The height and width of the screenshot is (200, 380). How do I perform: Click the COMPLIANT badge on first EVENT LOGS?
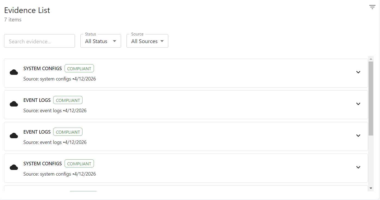(68, 100)
